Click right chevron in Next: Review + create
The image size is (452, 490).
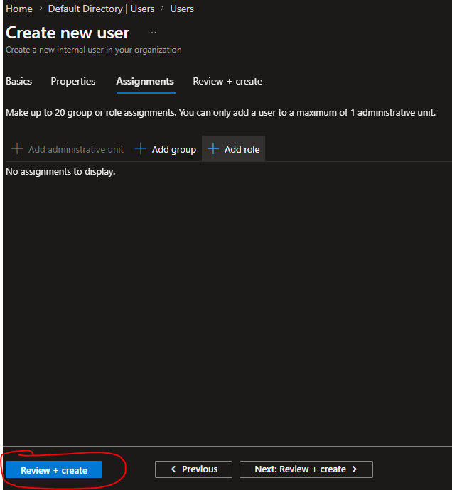(355, 469)
